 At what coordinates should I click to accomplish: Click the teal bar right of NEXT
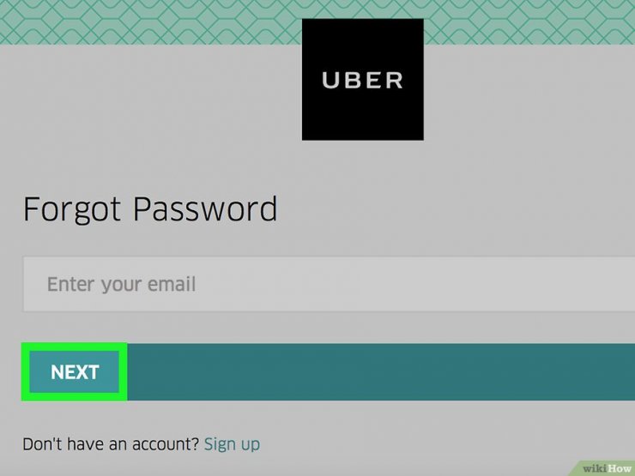click(381, 372)
